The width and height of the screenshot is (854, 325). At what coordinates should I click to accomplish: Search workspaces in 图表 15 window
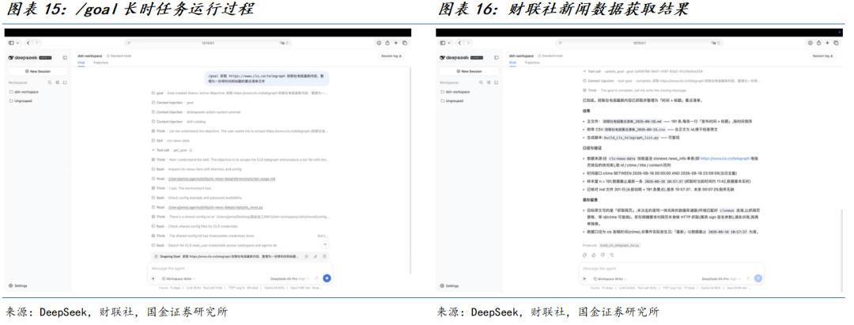tap(50, 83)
